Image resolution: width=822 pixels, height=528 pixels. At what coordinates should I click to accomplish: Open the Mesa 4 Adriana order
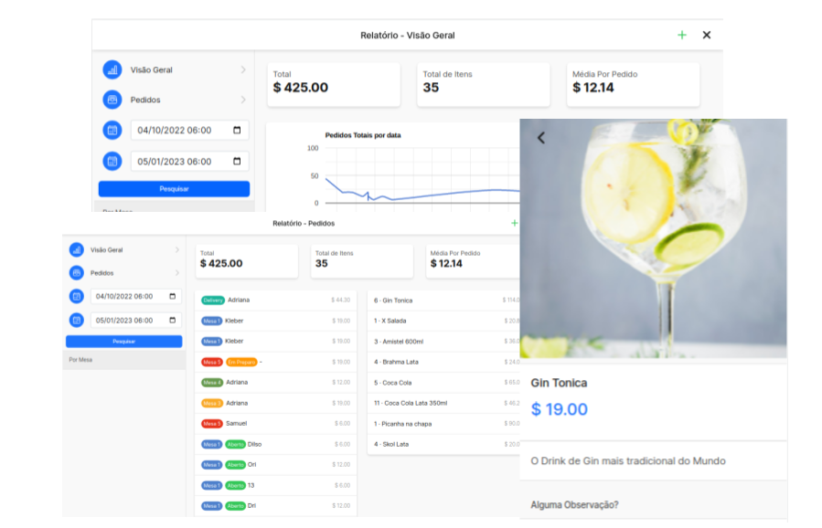276,383
